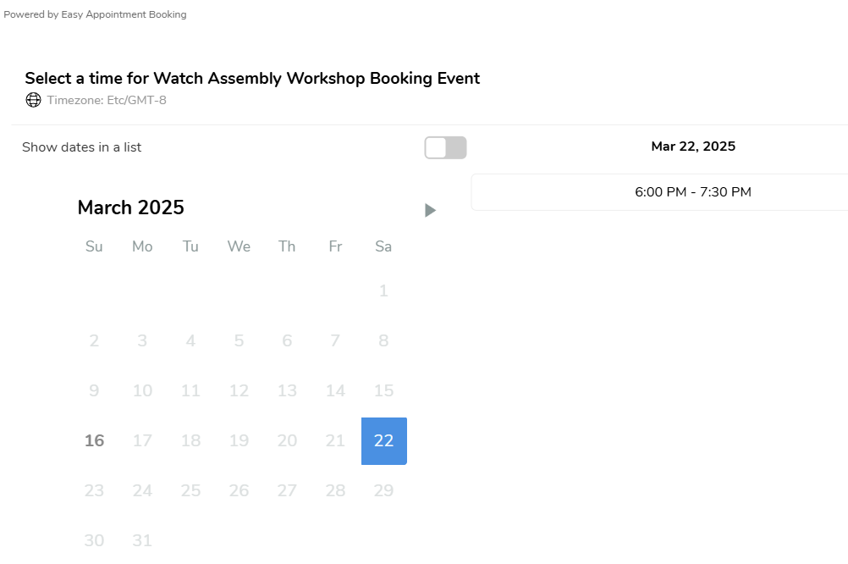848x564 pixels.
Task: Click the Show dates in a list label
Action: click(x=81, y=147)
